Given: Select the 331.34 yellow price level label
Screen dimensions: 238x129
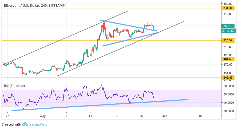Looking at the screenshot, I should click(x=229, y=8).
